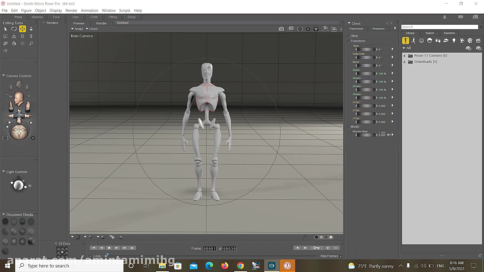Open the Materials palette library category
This screenshot has width=484, height=272.
pos(470,41)
